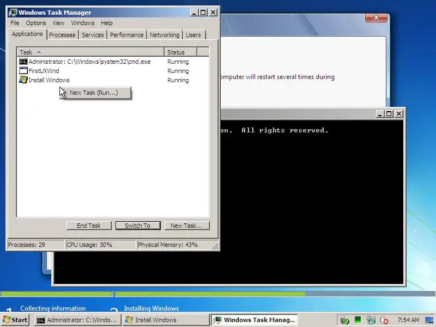Close the Install Windows dialog with the red X
The height and width of the screenshot is (327, 436).
pos(376,17)
